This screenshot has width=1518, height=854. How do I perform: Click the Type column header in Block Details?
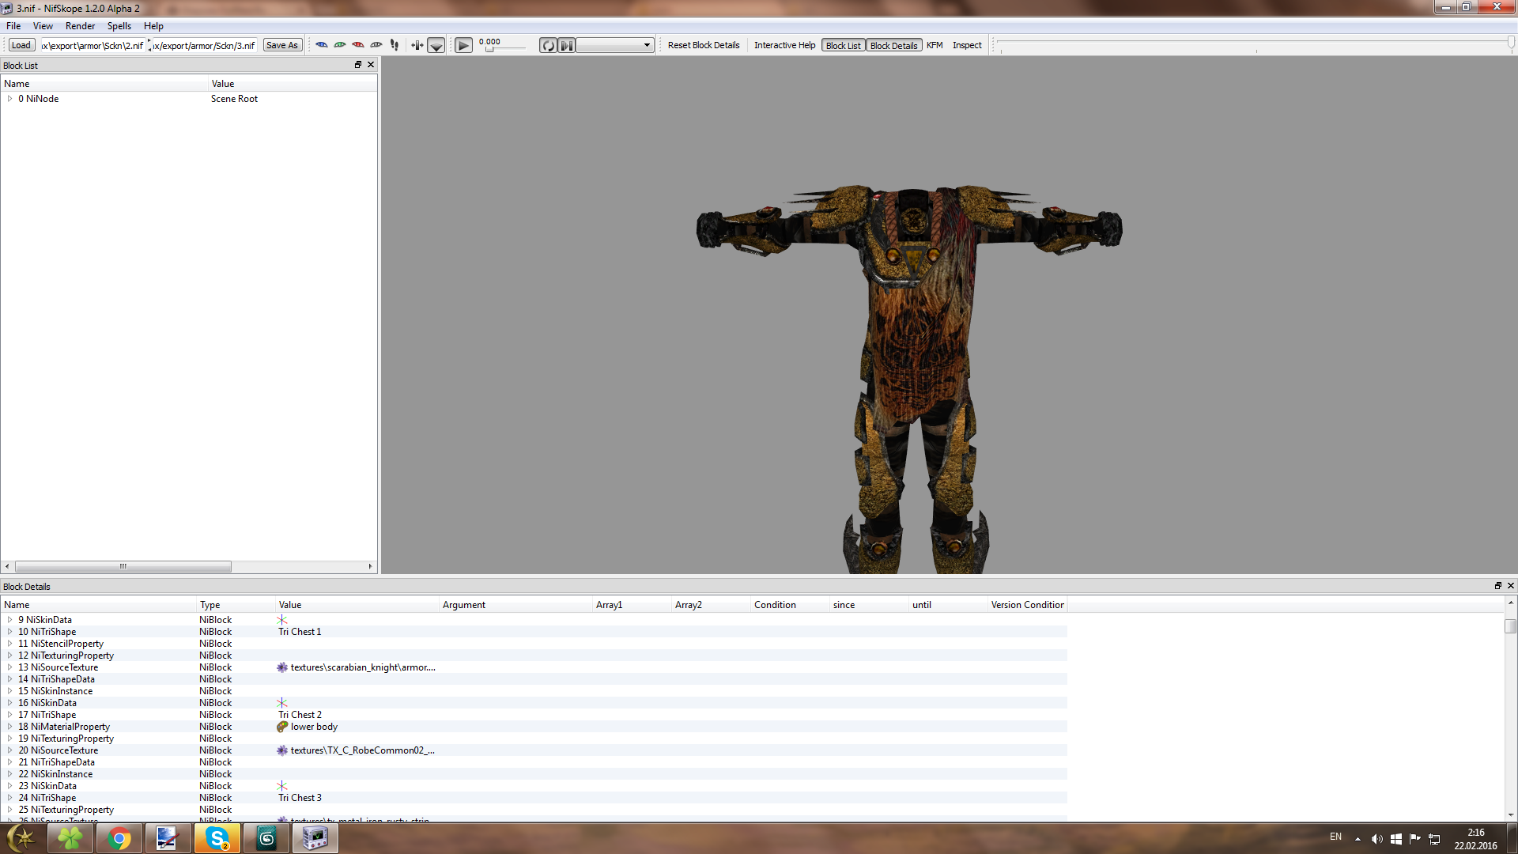(x=236, y=605)
